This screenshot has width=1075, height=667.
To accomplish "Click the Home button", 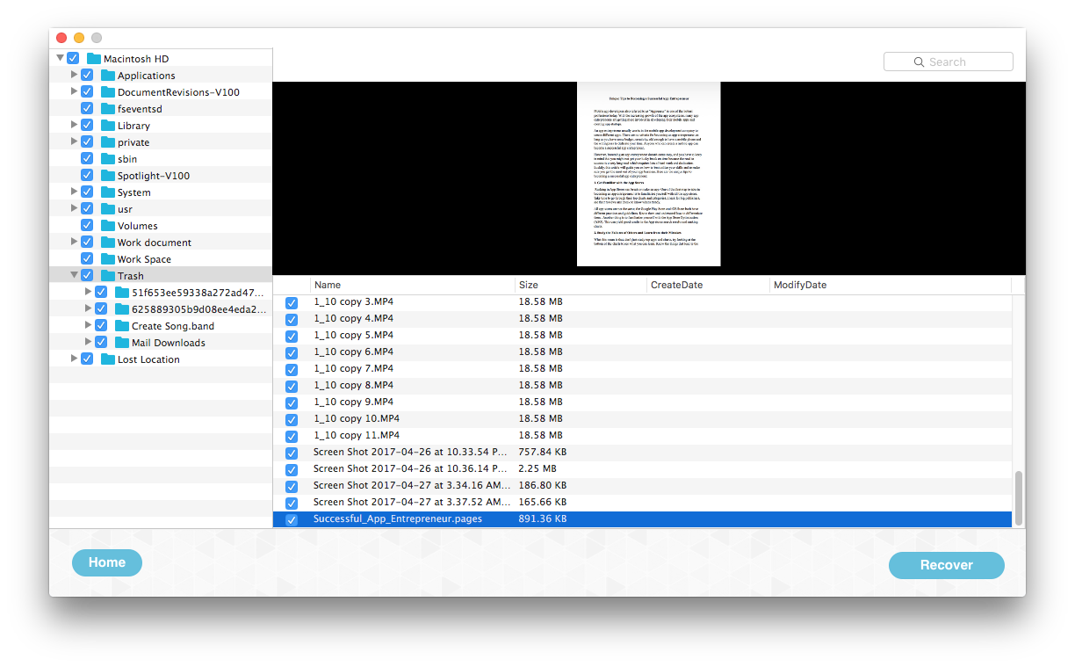I will pos(107,562).
